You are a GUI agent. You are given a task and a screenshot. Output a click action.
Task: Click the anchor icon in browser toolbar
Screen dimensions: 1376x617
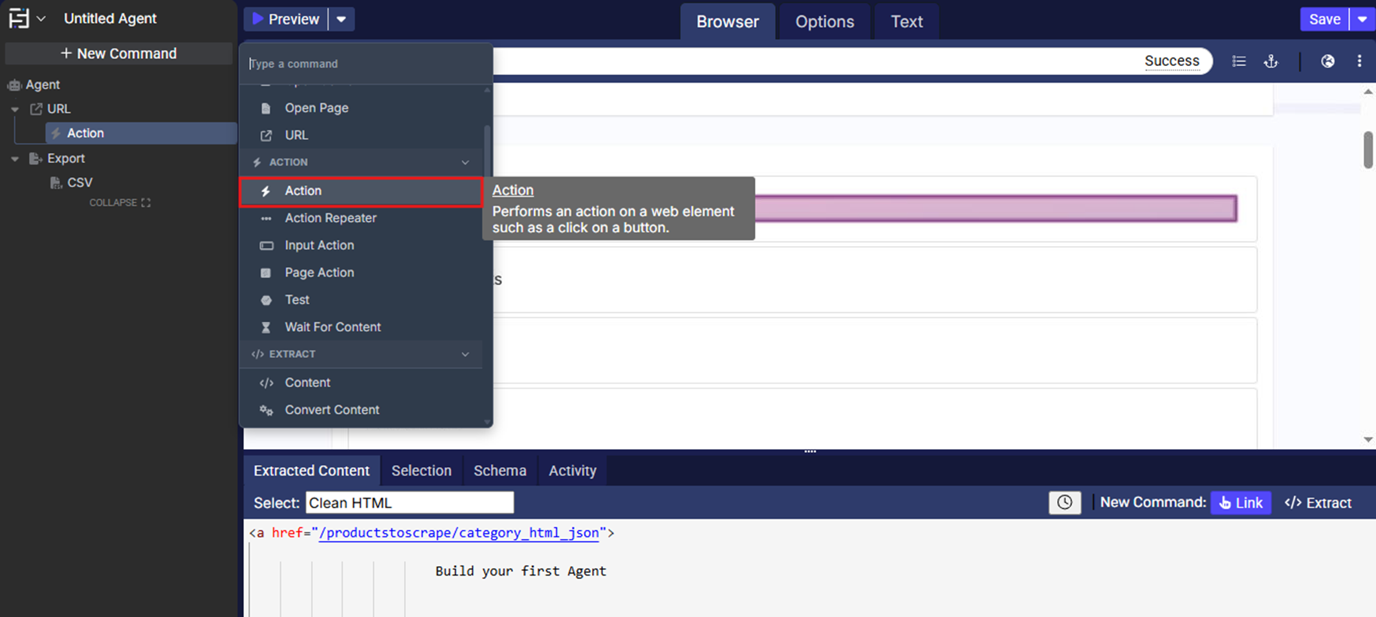coord(1271,61)
